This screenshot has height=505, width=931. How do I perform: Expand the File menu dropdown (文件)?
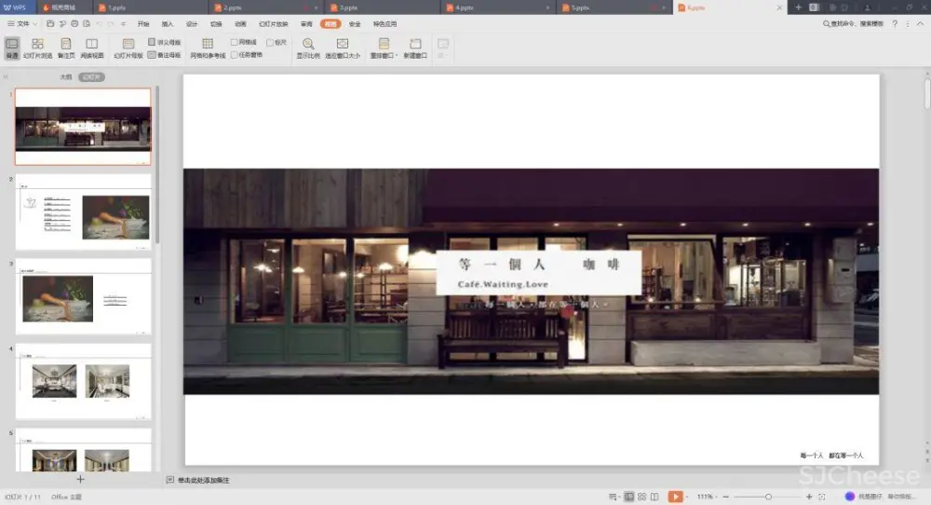point(23,23)
